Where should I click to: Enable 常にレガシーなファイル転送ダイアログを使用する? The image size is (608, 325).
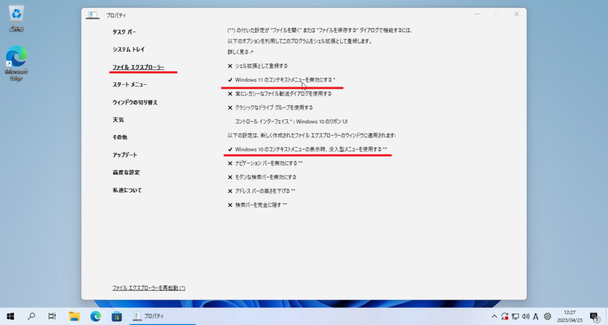pos(279,94)
